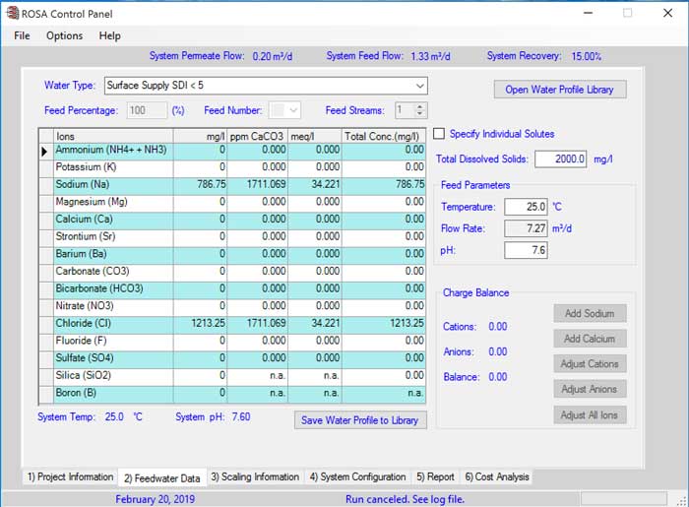Image resolution: width=689 pixels, height=507 pixels.
Task: Click the System Permeate Flow value 0.20 m³/d
Action: click(x=273, y=56)
